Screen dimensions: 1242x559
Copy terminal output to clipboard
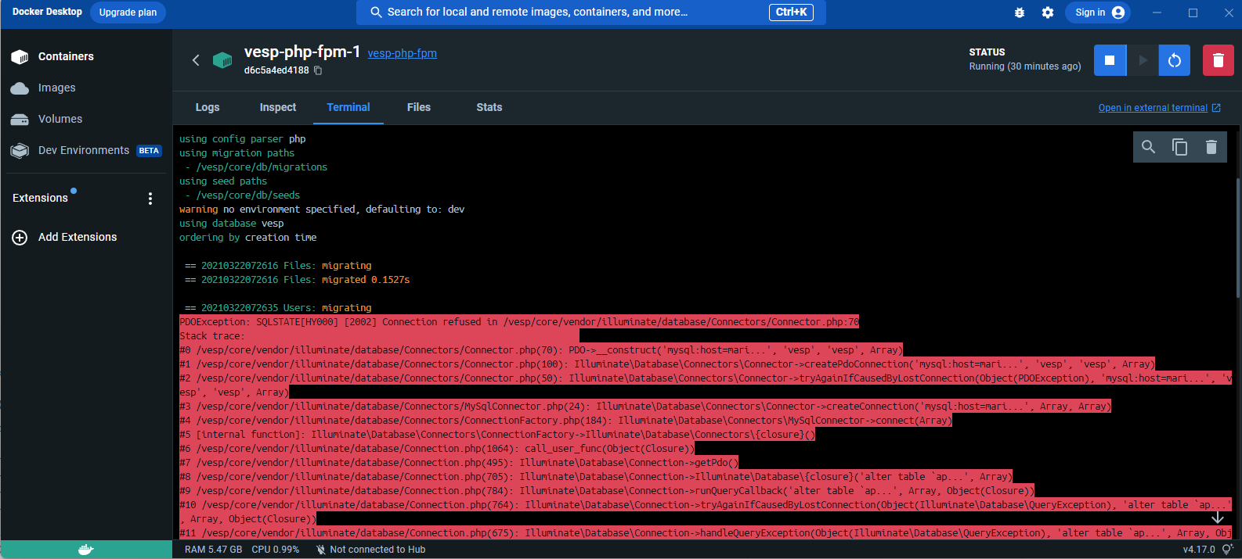coord(1180,147)
